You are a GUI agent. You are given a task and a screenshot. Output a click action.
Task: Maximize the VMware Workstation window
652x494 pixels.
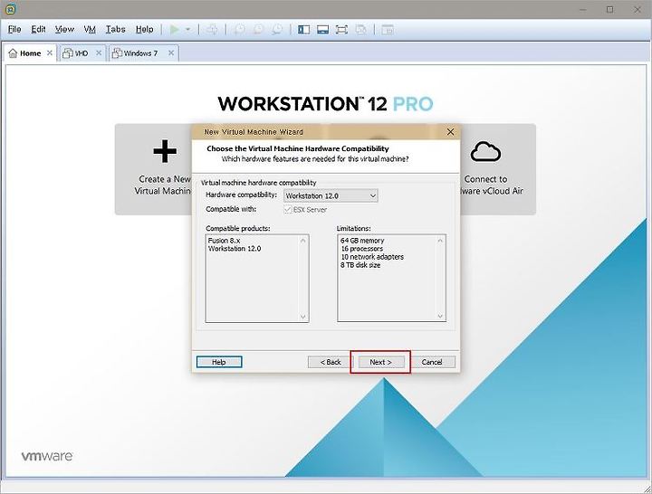(x=609, y=9)
